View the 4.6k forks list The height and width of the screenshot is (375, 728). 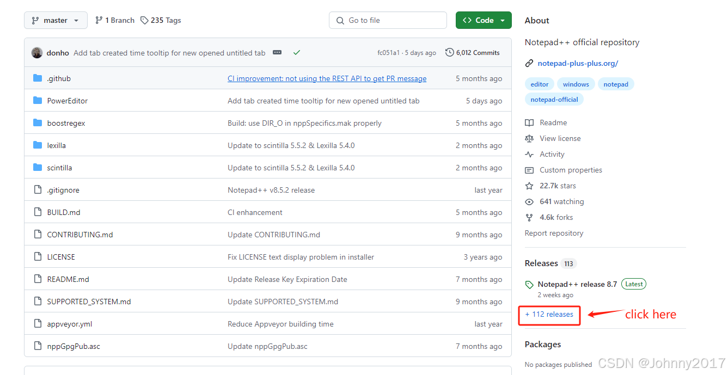(x=556, y=217)
